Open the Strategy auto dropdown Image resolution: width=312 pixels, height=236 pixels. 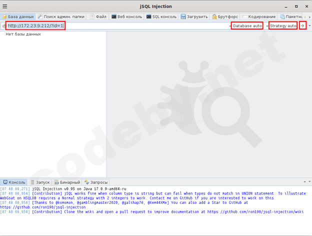283,26
